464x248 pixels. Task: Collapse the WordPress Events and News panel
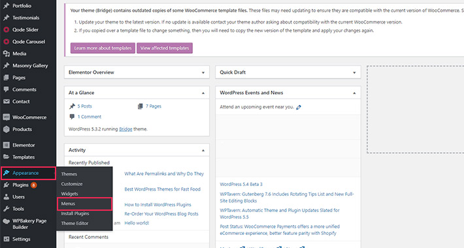point(354,93)
